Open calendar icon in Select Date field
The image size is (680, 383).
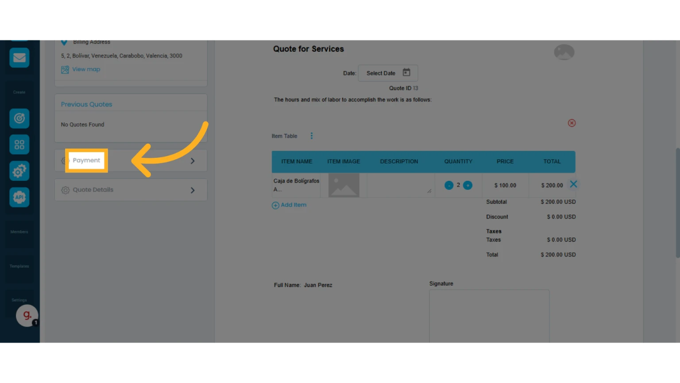pos(406,72)
